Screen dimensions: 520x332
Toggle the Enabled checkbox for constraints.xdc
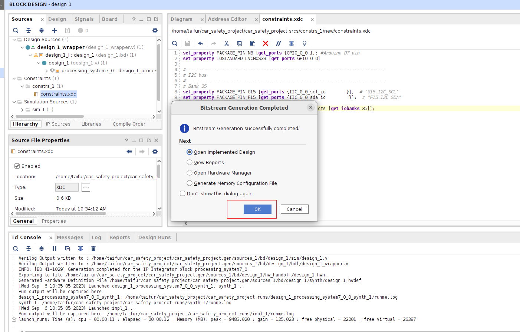point(17,166)
